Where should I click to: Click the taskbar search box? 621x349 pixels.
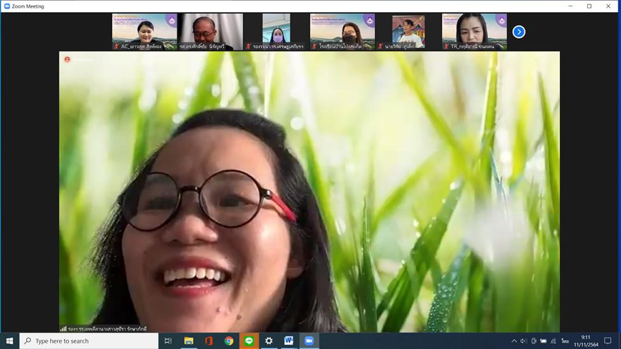tap(89, 341)
